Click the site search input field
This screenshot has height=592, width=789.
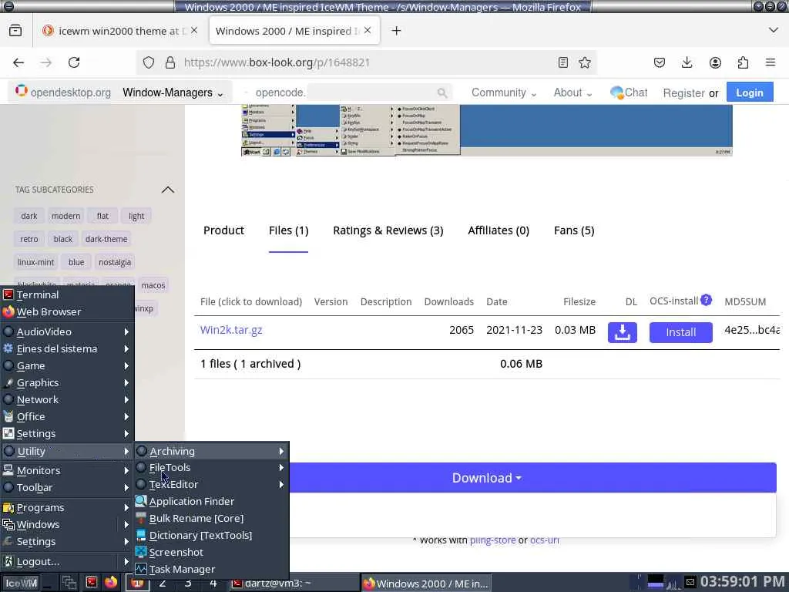click(371, 92)
